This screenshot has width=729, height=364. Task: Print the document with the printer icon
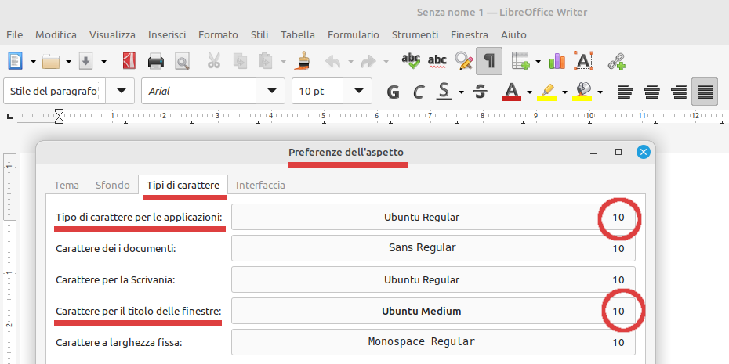tap(156, 61)
